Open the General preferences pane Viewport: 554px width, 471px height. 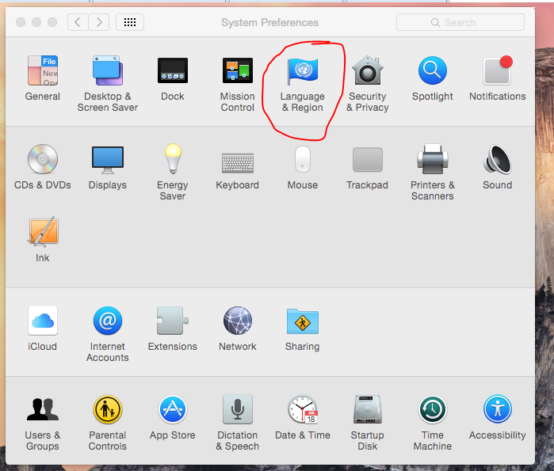click(x=43, y=70)
